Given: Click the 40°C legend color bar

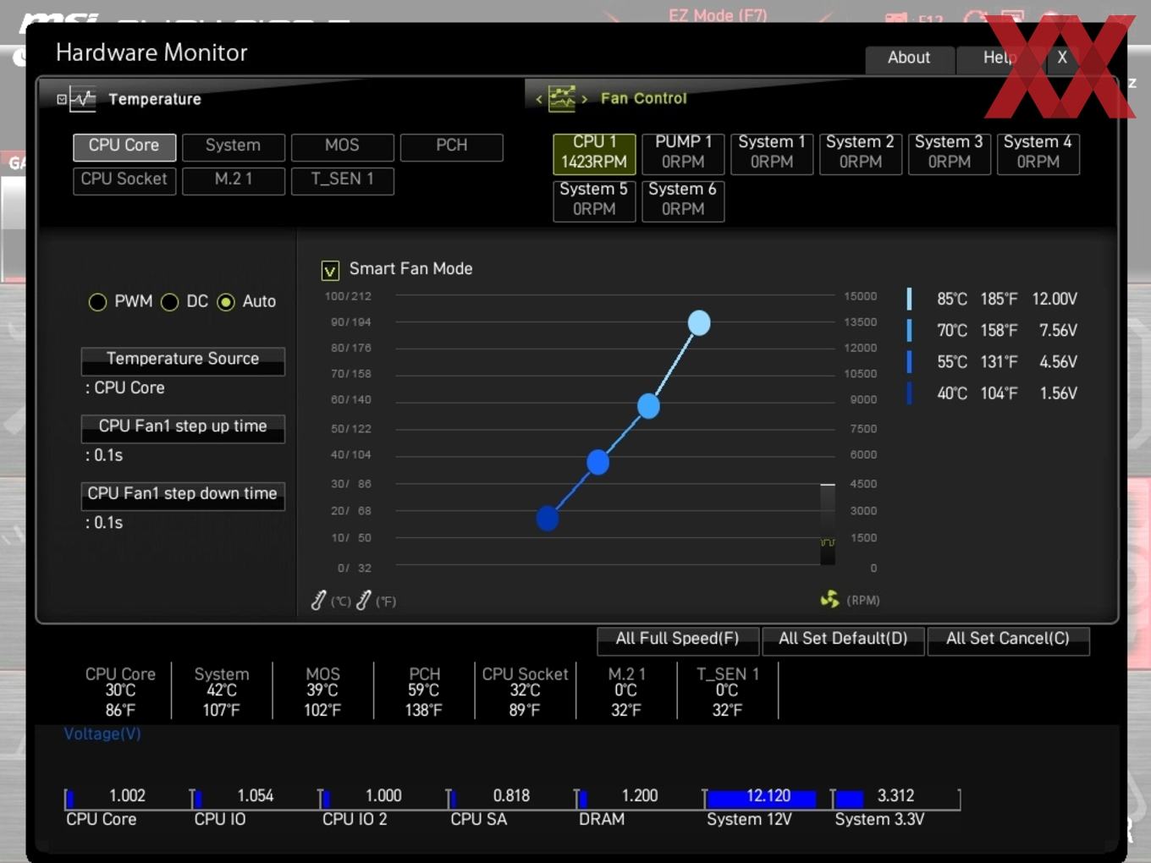Looking at the screenshot, I should 909,393.
